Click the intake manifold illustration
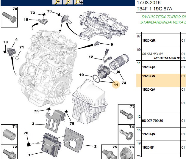 coord(104,26)
